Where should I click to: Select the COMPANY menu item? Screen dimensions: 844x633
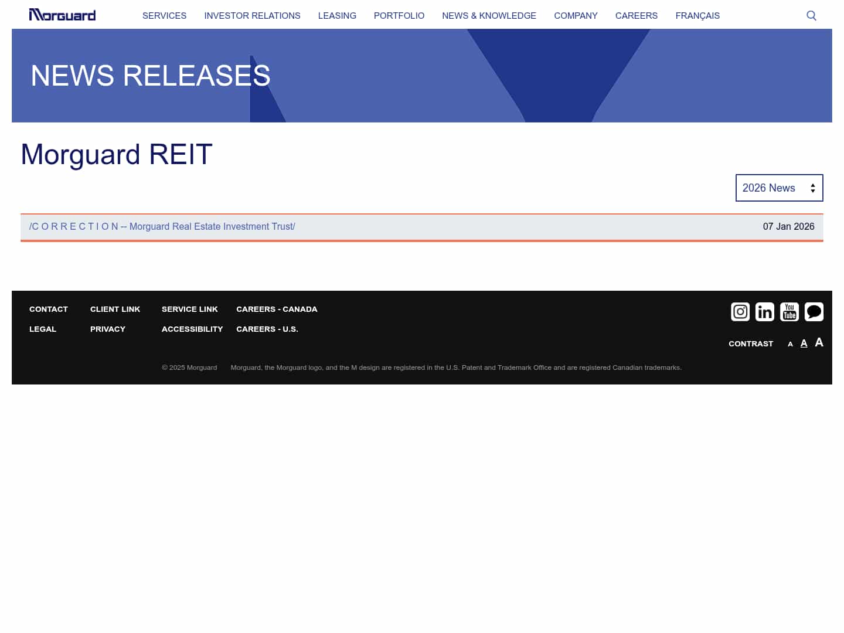point(576,16)
